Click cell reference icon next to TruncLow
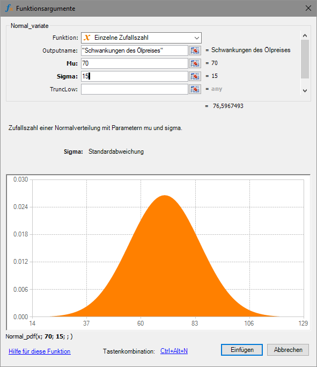The width and height of the screenshot is (317, 367). point(195,89)
